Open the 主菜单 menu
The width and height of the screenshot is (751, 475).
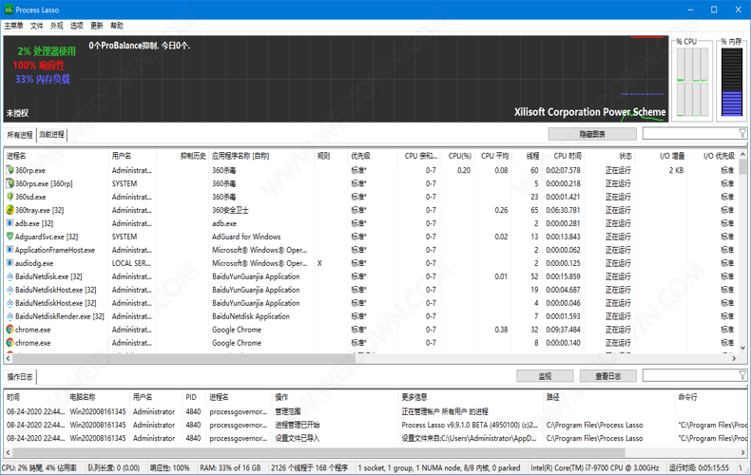[13, 26]
